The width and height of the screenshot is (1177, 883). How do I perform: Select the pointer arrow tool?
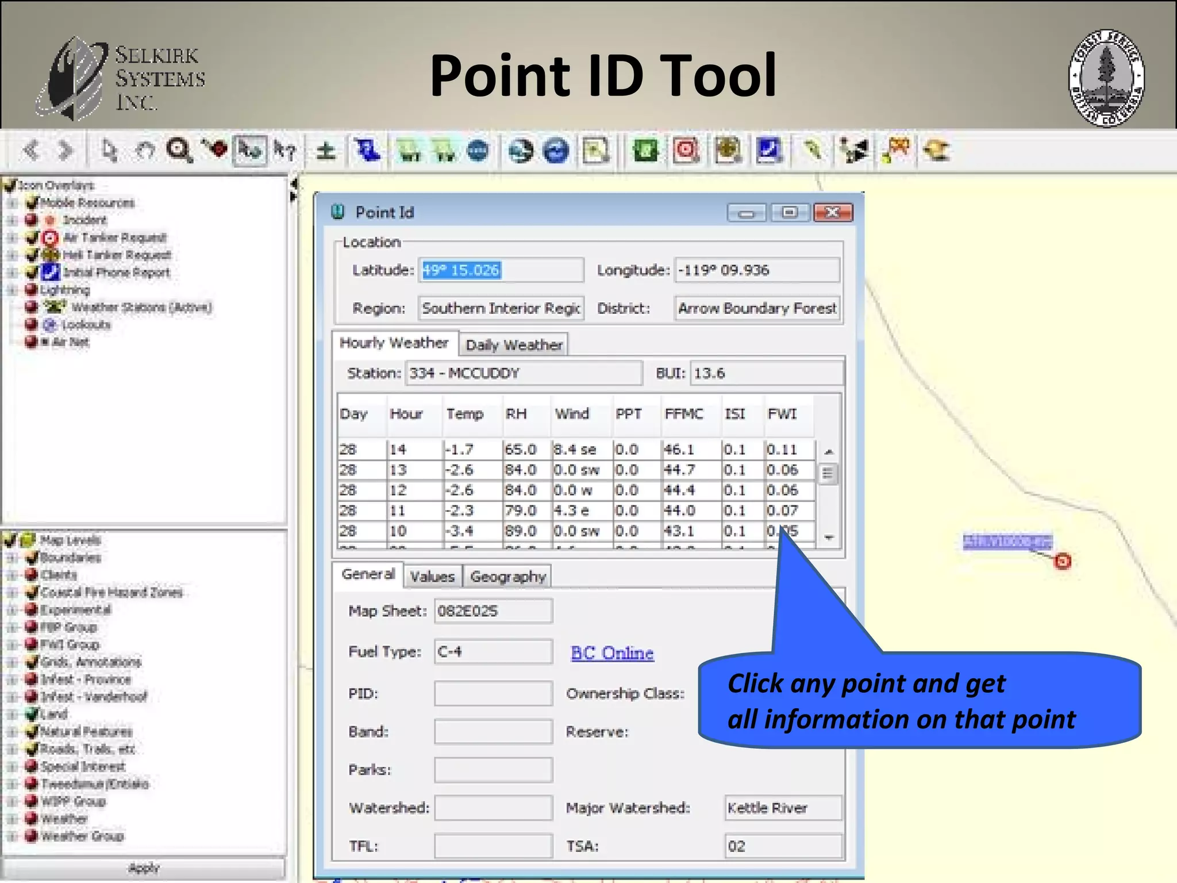109,151
